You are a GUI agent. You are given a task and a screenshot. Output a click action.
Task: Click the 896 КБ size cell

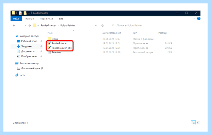[168, 48]
